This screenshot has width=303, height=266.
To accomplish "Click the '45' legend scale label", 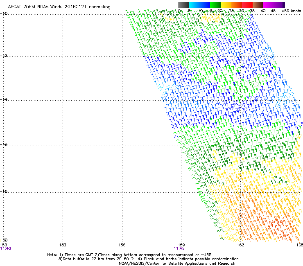I will tap(273, 11).
